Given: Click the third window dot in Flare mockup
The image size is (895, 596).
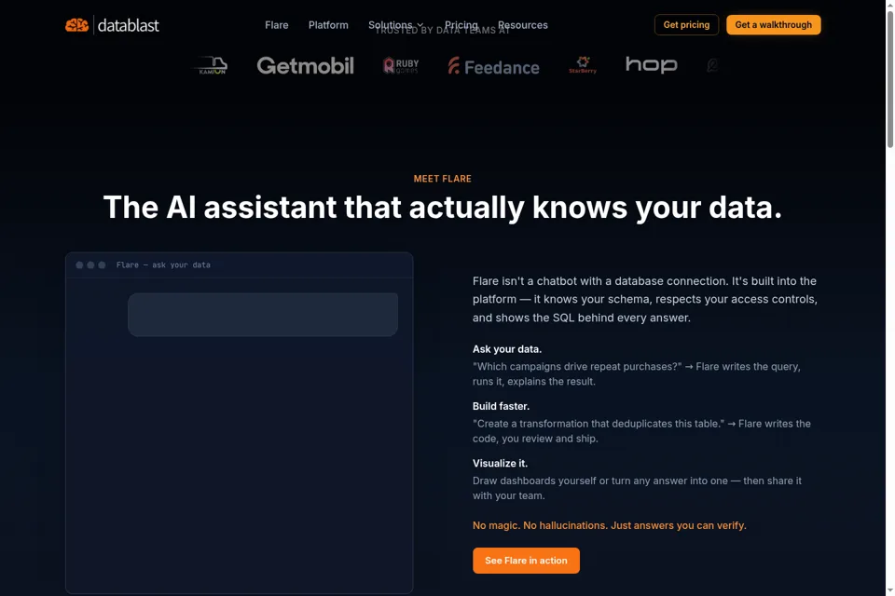Looking at the screenshot, I should click(x=103, y=265).
